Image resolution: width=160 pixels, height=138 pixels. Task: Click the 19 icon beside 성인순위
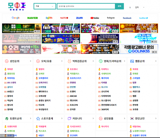[x=7, y=61]
